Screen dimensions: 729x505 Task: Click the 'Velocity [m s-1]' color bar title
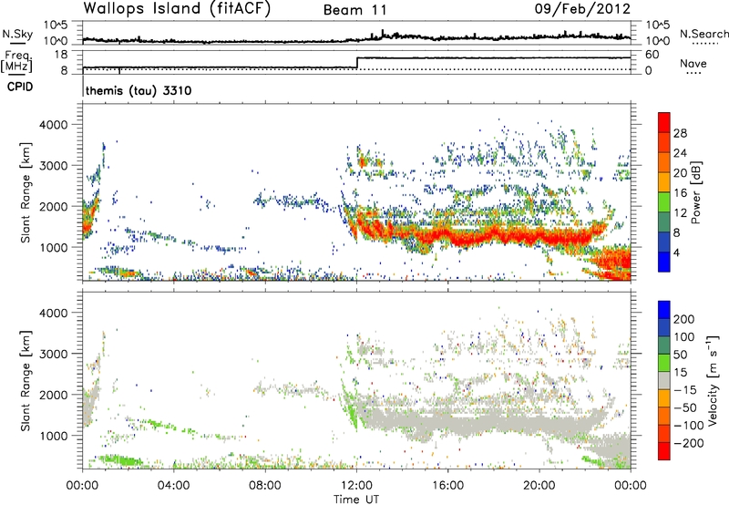click(x=713, y=380)
